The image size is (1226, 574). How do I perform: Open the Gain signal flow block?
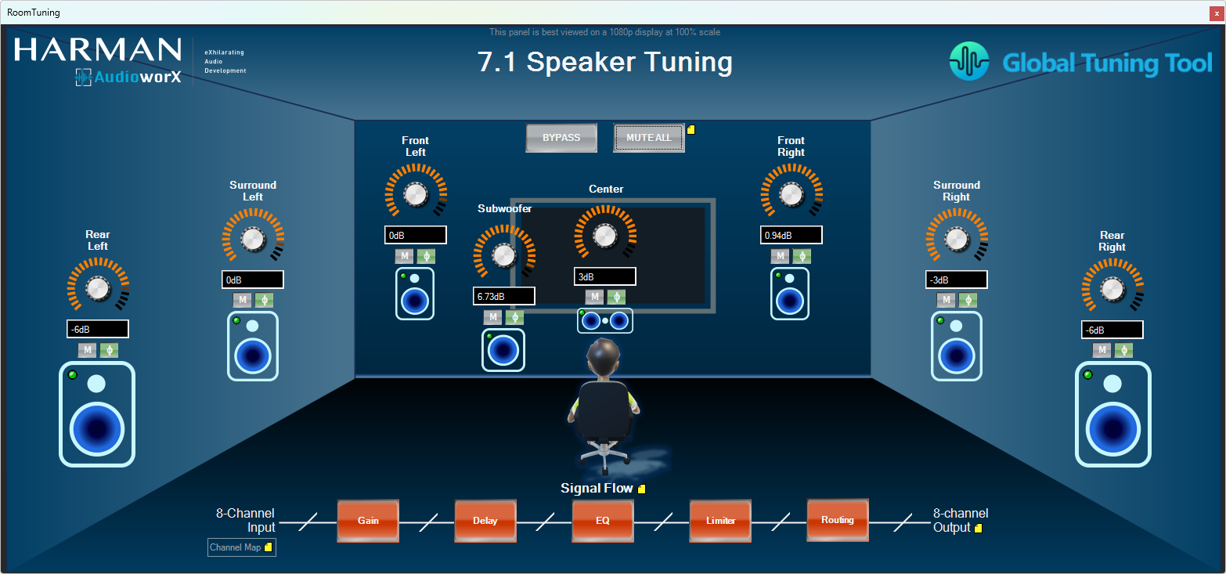pos(368,521)
